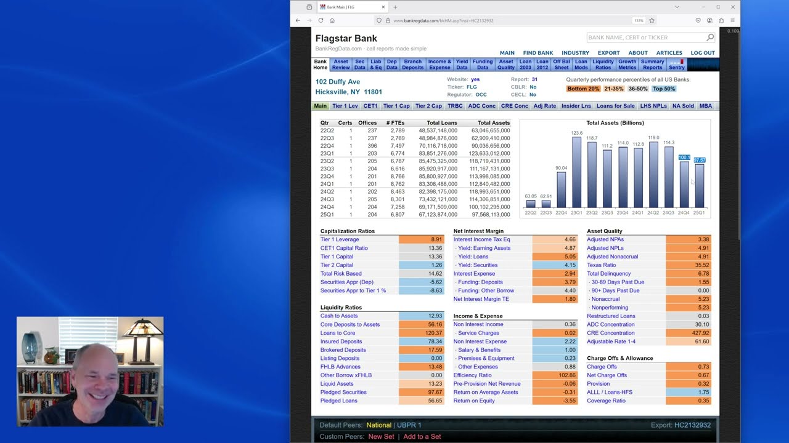Select UBPR 1 default peers
The height and width of the screenshot is (443, 789).
click(x=409, y=425)
